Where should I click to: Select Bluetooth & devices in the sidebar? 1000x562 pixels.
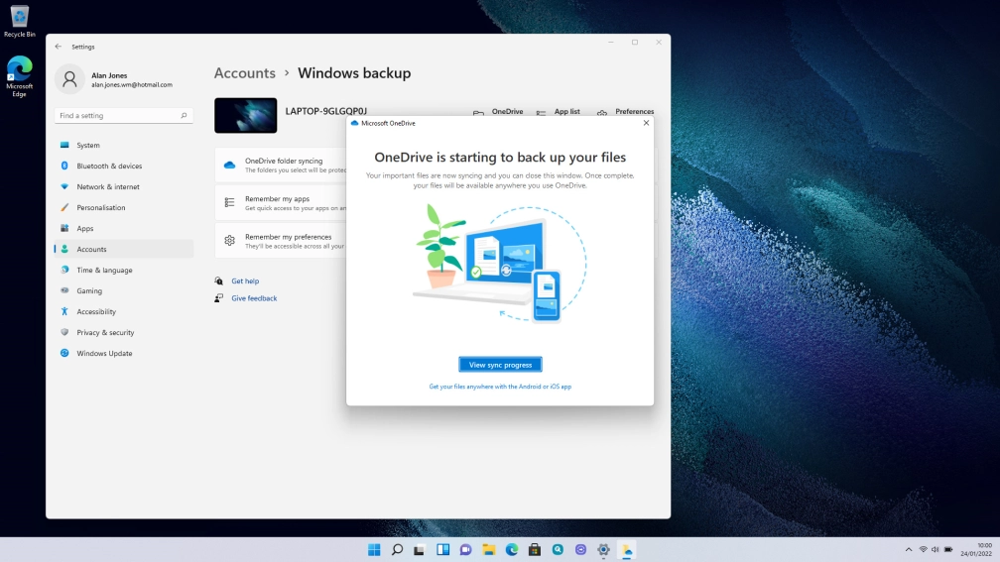109,166
